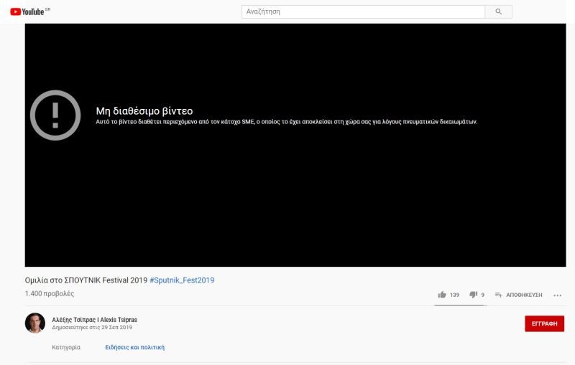Screen dimensions: 575x365
Task: Click the large exclamation warning icon
Action: coord(55,115)
